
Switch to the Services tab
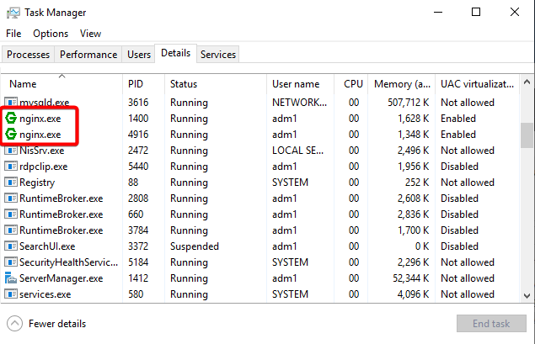click(x=218, y=55)
